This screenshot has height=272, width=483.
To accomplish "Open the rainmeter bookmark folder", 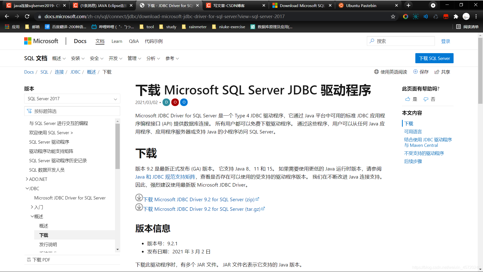I will click(194, 27).
